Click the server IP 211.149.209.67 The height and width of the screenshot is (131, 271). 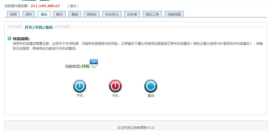pos(45,6)
